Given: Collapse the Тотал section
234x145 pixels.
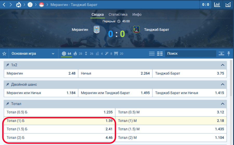Looking at the screenshot, I should point(222,104).
